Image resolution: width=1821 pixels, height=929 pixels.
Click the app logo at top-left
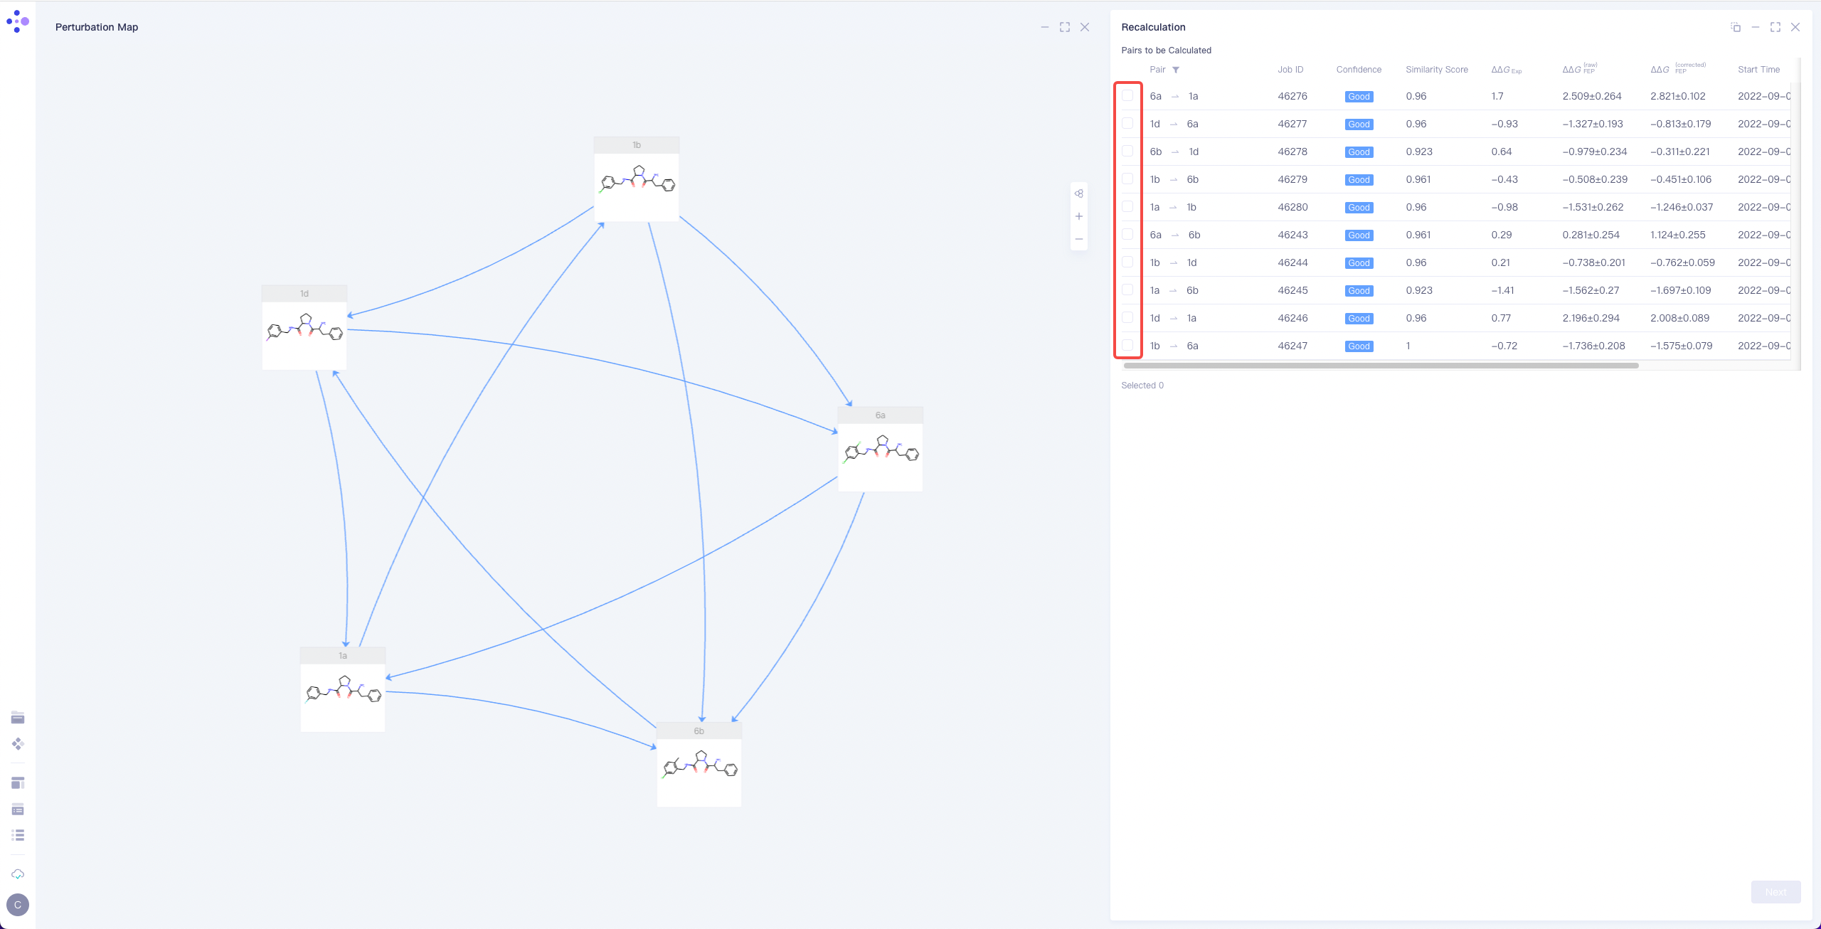click(18, 21)
